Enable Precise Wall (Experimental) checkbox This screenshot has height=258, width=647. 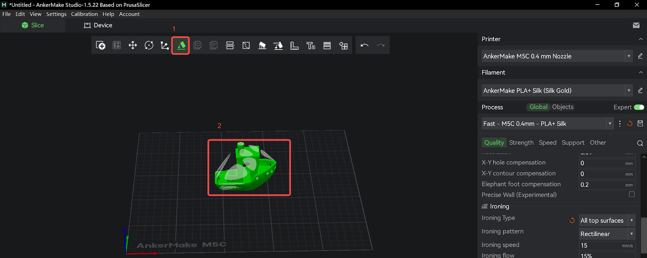pos(632,195)
